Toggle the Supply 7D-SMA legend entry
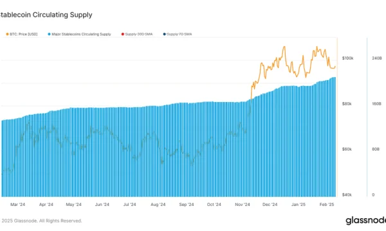The image size is (386, 231). tap(178, 34)
